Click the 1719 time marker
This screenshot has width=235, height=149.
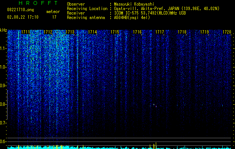point(204,32)
